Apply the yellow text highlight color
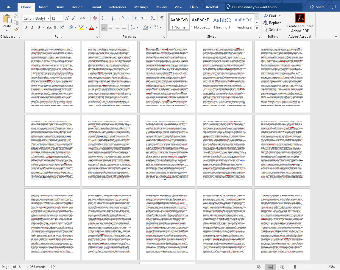340x270 pixels. pos(81,28)
